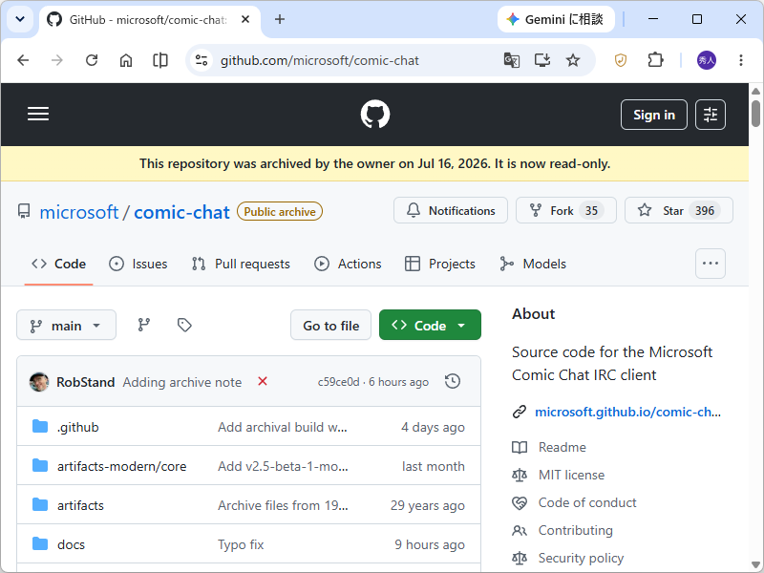
Task: Click the page vertical scrollbar thumb
Action: (755, 113)
